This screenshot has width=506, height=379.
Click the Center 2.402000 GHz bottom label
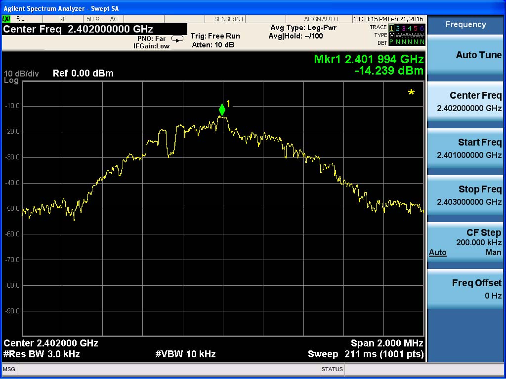pos(51,343)
